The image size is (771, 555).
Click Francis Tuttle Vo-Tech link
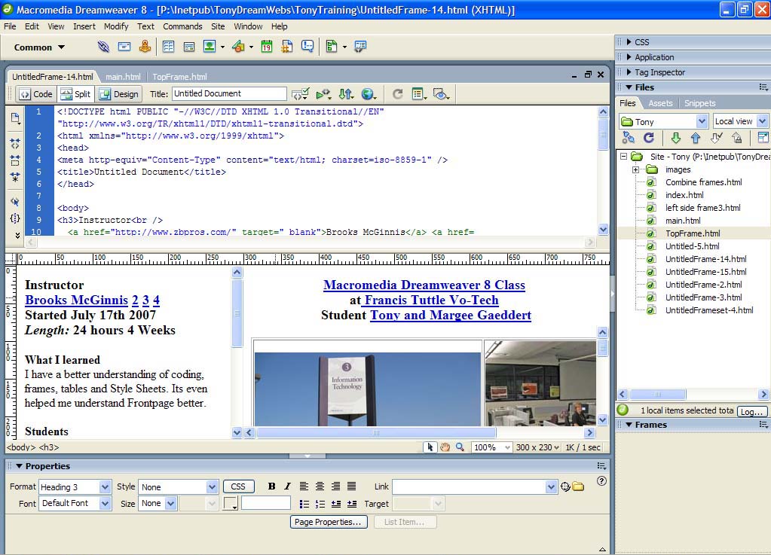pyautogui.click(x=430, y=300)
